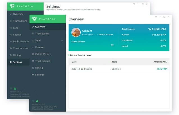This screenshot has height=115, width=179.
Task: Click the account avatar pyramid picture
Action: click(76, 32)
